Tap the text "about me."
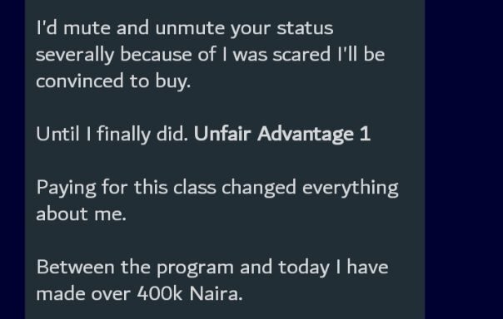503x319 pixels. pos(81,213)
